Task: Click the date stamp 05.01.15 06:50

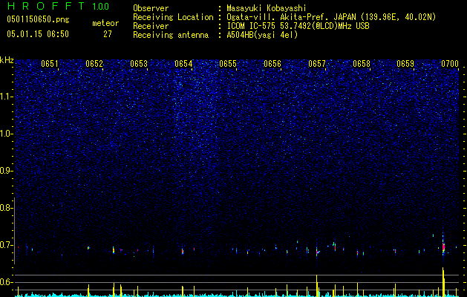Action: [38, 34]
